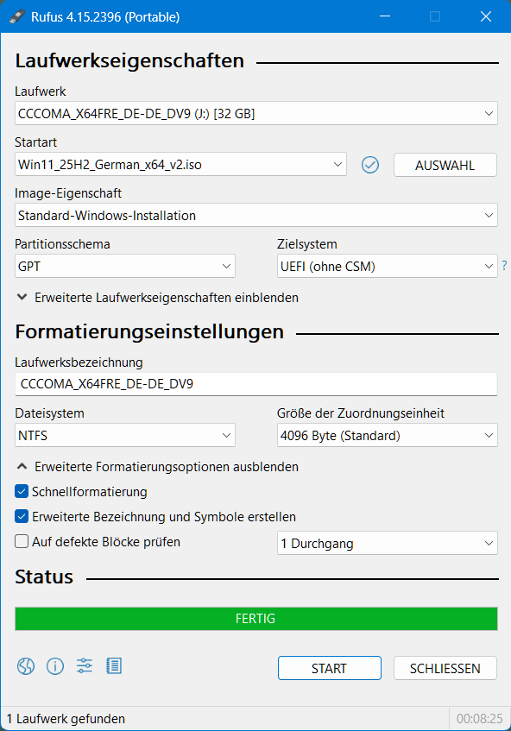
Task: Expand Erweiterte Laufwerkseigenschaften einblenden
Action: tap(157, 298)
